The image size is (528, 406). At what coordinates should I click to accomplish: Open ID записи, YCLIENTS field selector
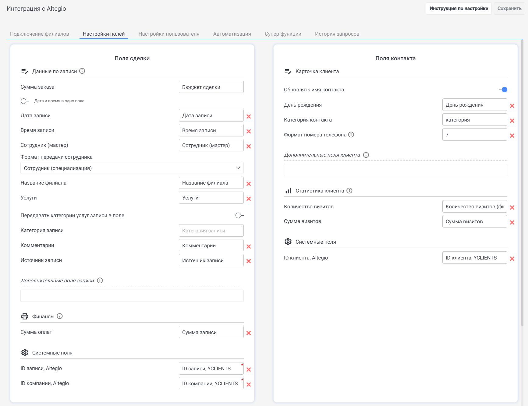click(211, 369)
